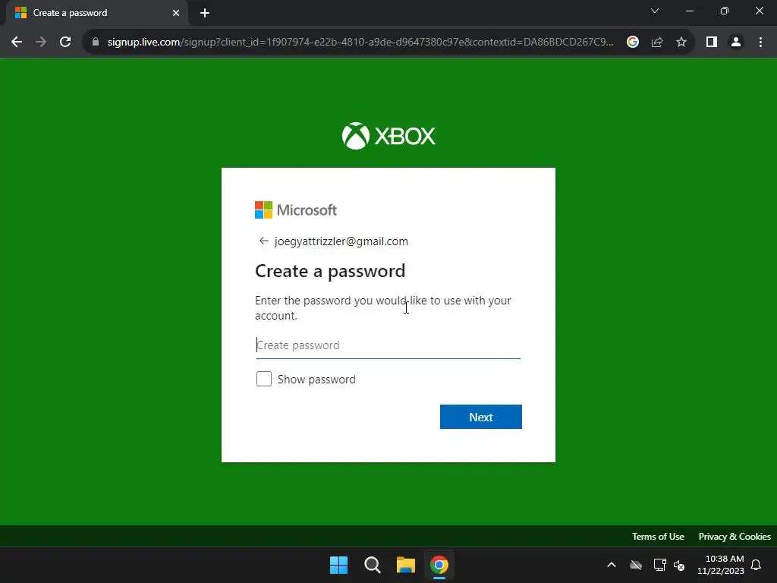The image size is (777, 583).
Task: Click the muted volume tray icon
Action: click(x=679, y=565)
